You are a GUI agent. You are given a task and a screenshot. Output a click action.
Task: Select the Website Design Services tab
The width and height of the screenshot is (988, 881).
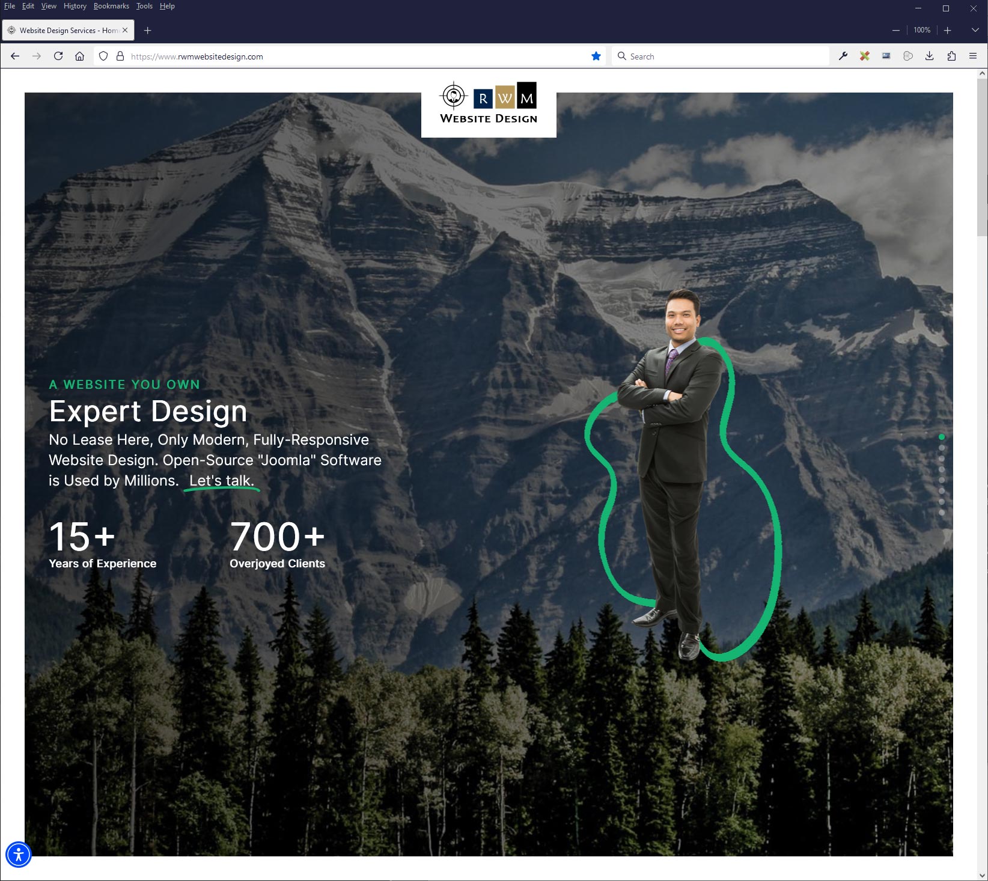pyautogui.click(x=68, y=30)
